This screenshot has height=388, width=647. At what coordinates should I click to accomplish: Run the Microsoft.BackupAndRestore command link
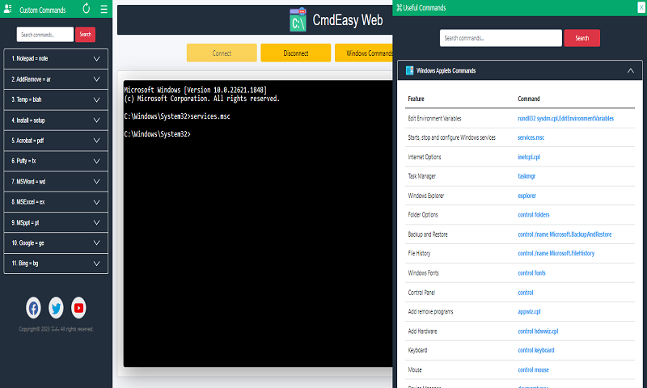[565, 234]
